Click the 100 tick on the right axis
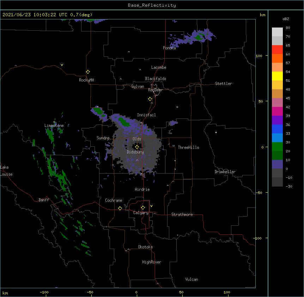304x297 pixels. coord(259,56)
